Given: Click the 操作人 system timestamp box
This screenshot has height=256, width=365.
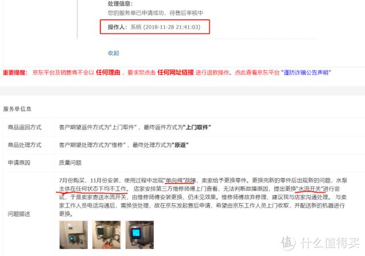Looking at the screenshot, I should point(155,27).
